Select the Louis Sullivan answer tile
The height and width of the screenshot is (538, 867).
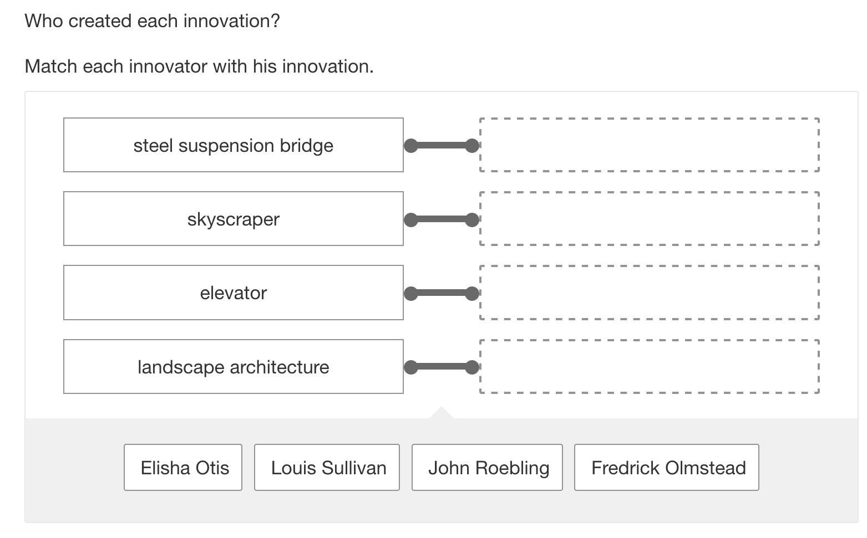327,468
